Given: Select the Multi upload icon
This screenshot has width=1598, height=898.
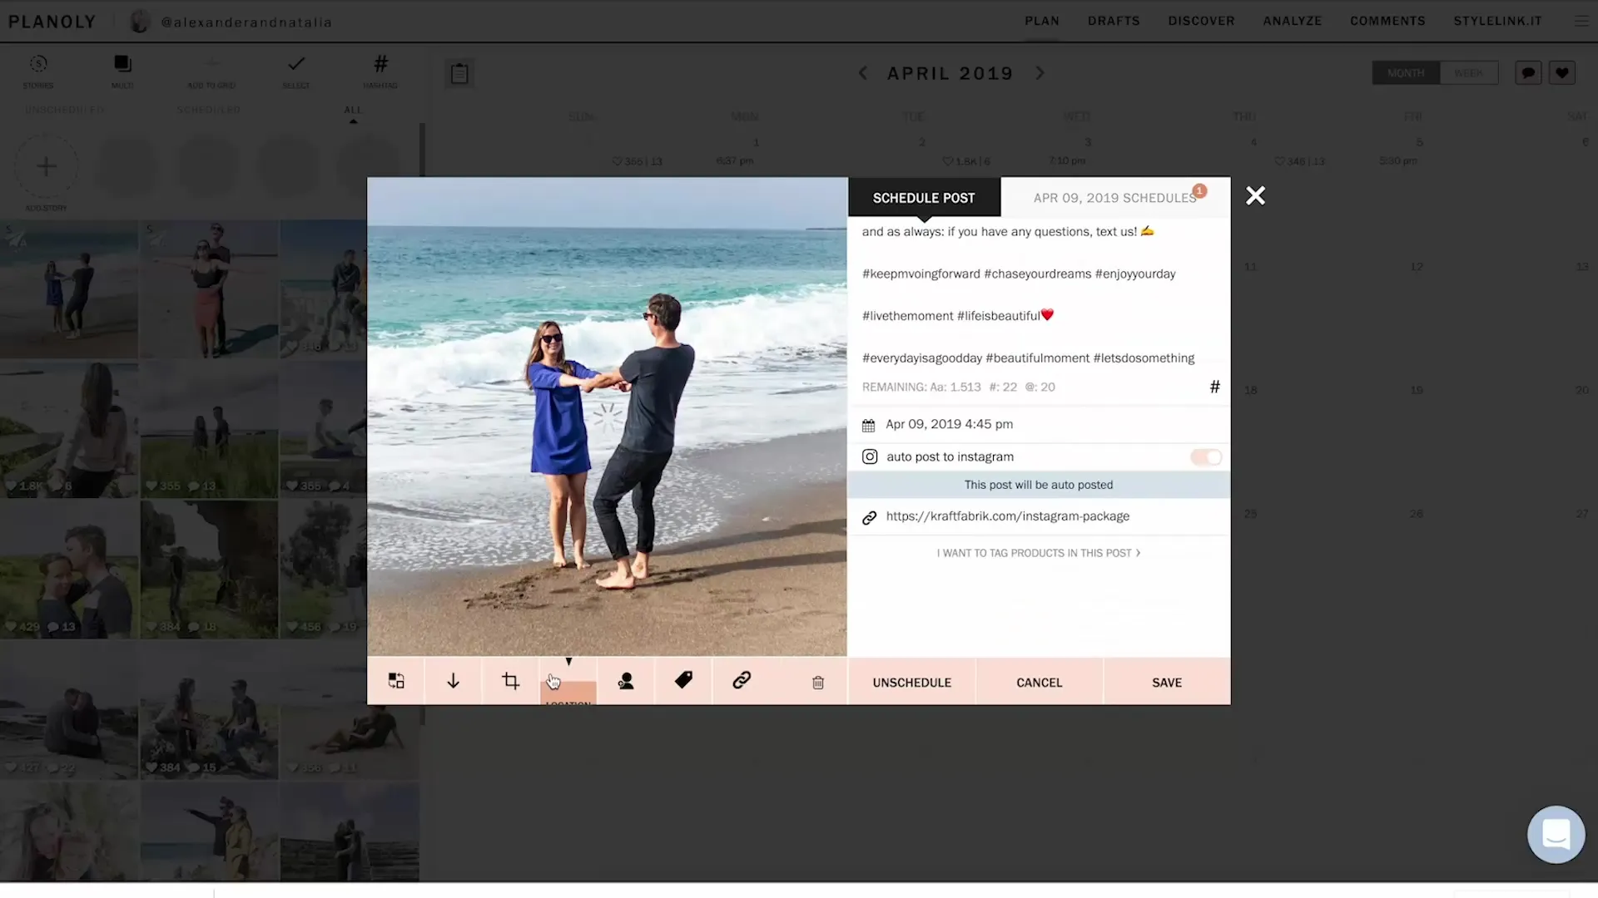Looking at the screenshot, I should 122,72.
